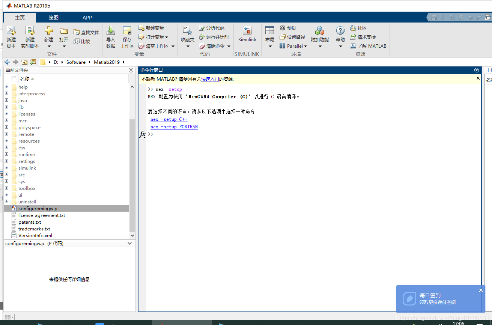The width and height of the screenshot is (492, 325).
Task: Click 分析代码 (Analyze Code)
Action: [212, 28]
